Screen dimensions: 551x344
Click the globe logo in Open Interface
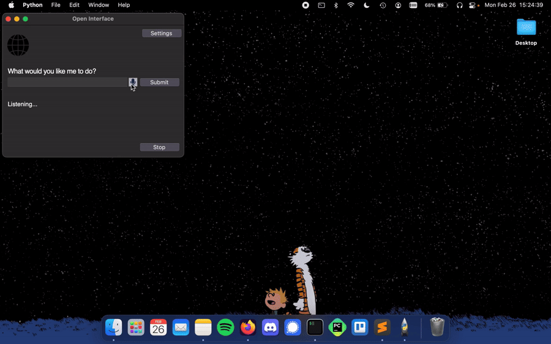tap(18, 45)
